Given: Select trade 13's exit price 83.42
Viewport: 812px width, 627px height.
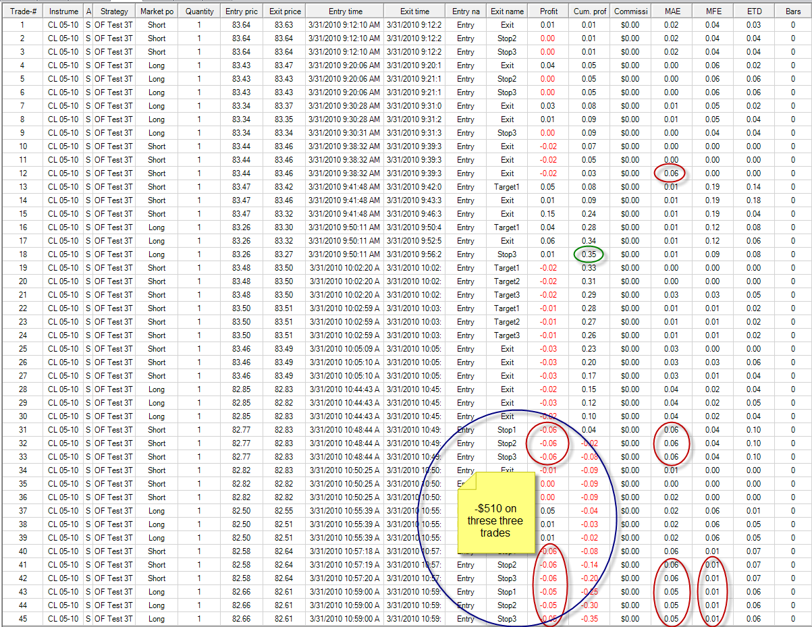Looking at the screenshot, I should [x=283, y=187].
